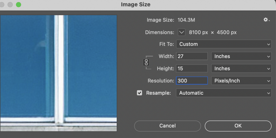Uncheck the Resample checkbox
Screen dimensions: 276x138
[139, 93]
